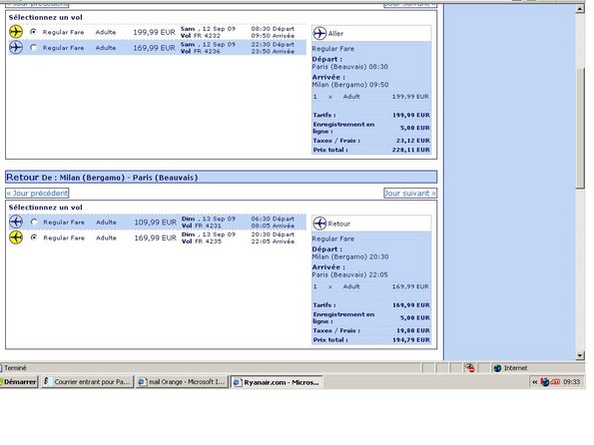Image resolution: width=594 pixels, height=445 pixels.
Task: Click the Retour summary plane icon
Action: [x=319, y=223]
